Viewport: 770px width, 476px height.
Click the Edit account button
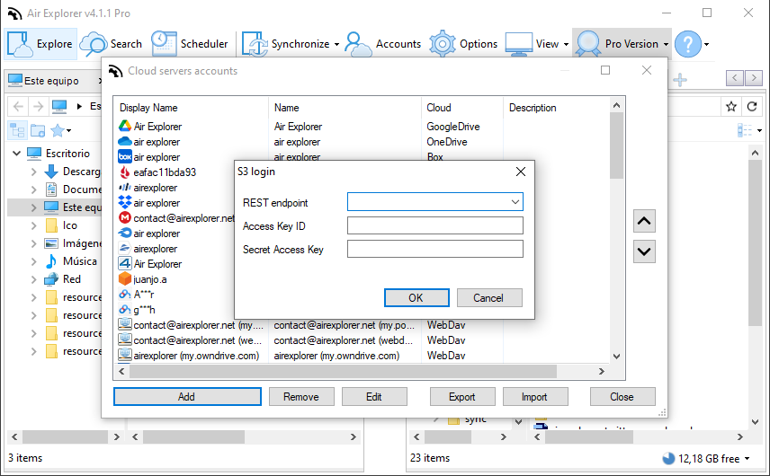(374, 397)
